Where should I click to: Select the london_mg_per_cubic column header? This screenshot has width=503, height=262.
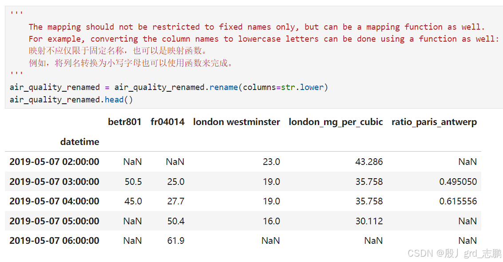pos(336,122)
